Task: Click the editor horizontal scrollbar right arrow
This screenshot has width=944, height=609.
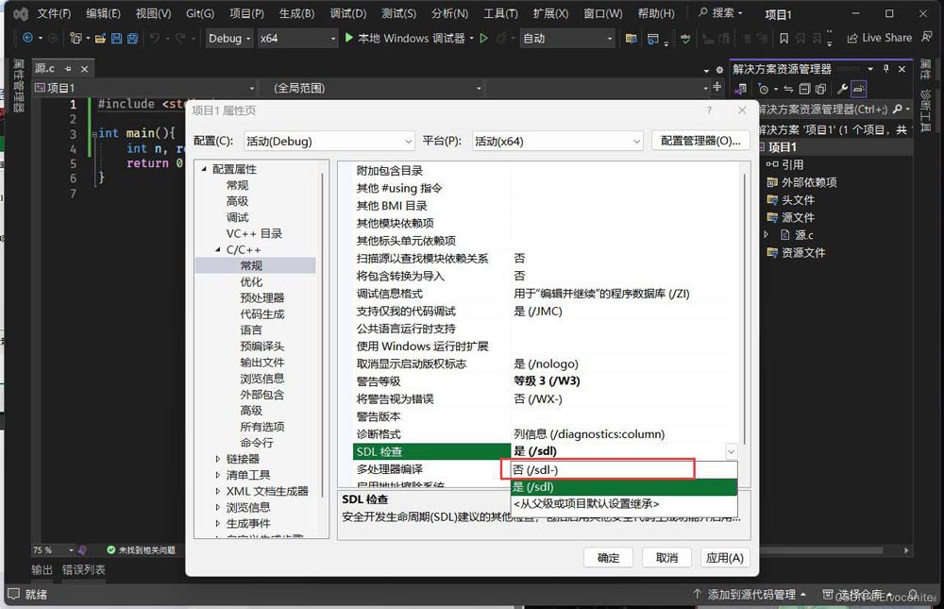Action: tap(906, 550)
